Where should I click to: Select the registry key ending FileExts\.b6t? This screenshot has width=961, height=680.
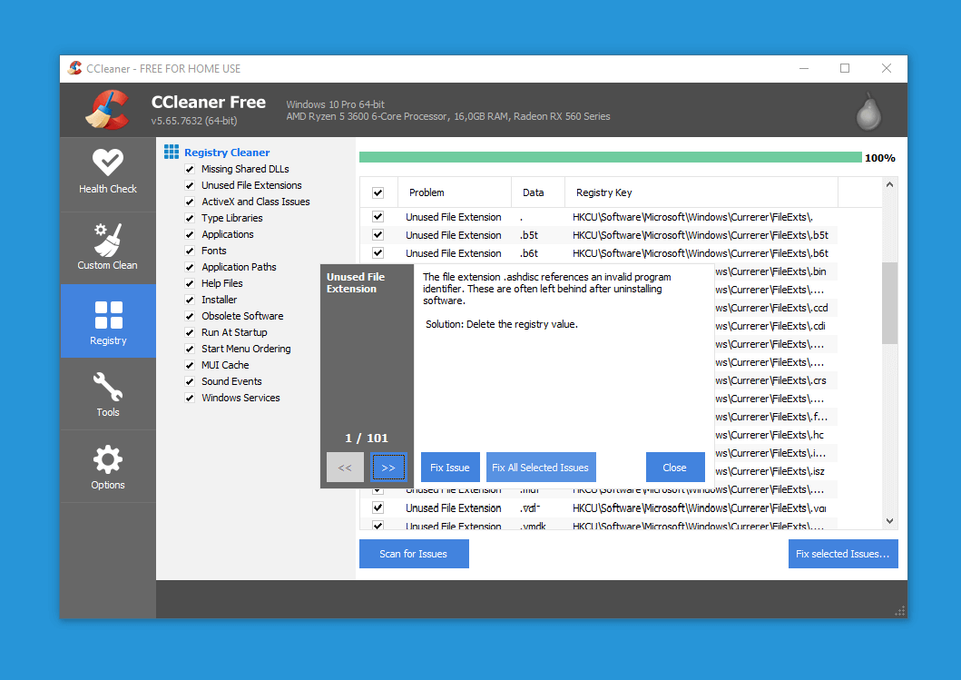click(701, 253)
